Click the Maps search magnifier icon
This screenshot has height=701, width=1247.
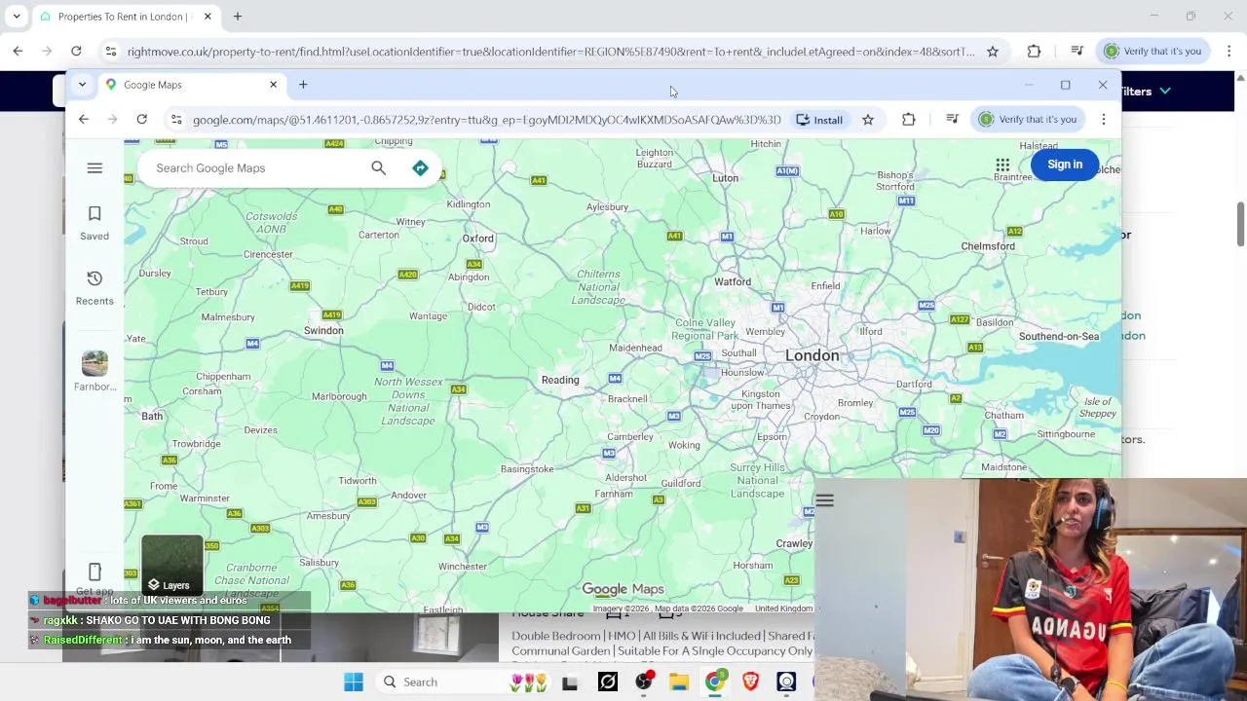[x=378, y=168]
